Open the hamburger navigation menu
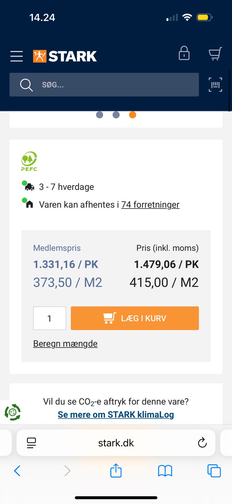 16,56
